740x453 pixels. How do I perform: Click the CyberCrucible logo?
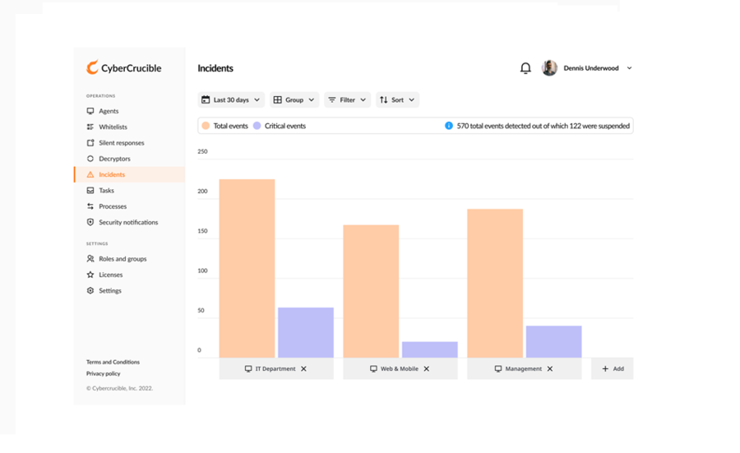[124, 68]
